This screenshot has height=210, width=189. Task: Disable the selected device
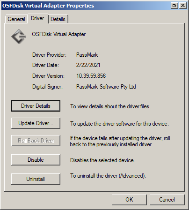tap(36, 160)
